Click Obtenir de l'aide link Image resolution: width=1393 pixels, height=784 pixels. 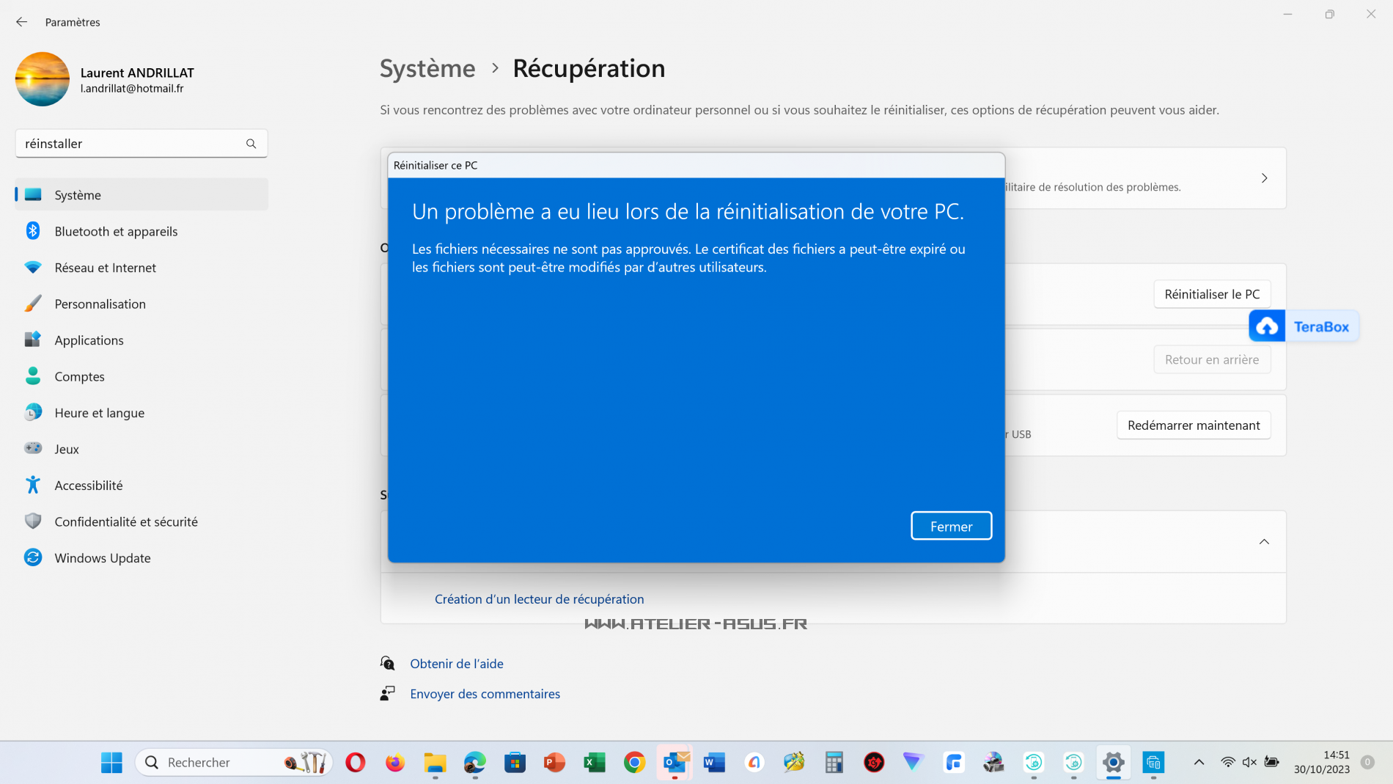[x=456, y=664]
